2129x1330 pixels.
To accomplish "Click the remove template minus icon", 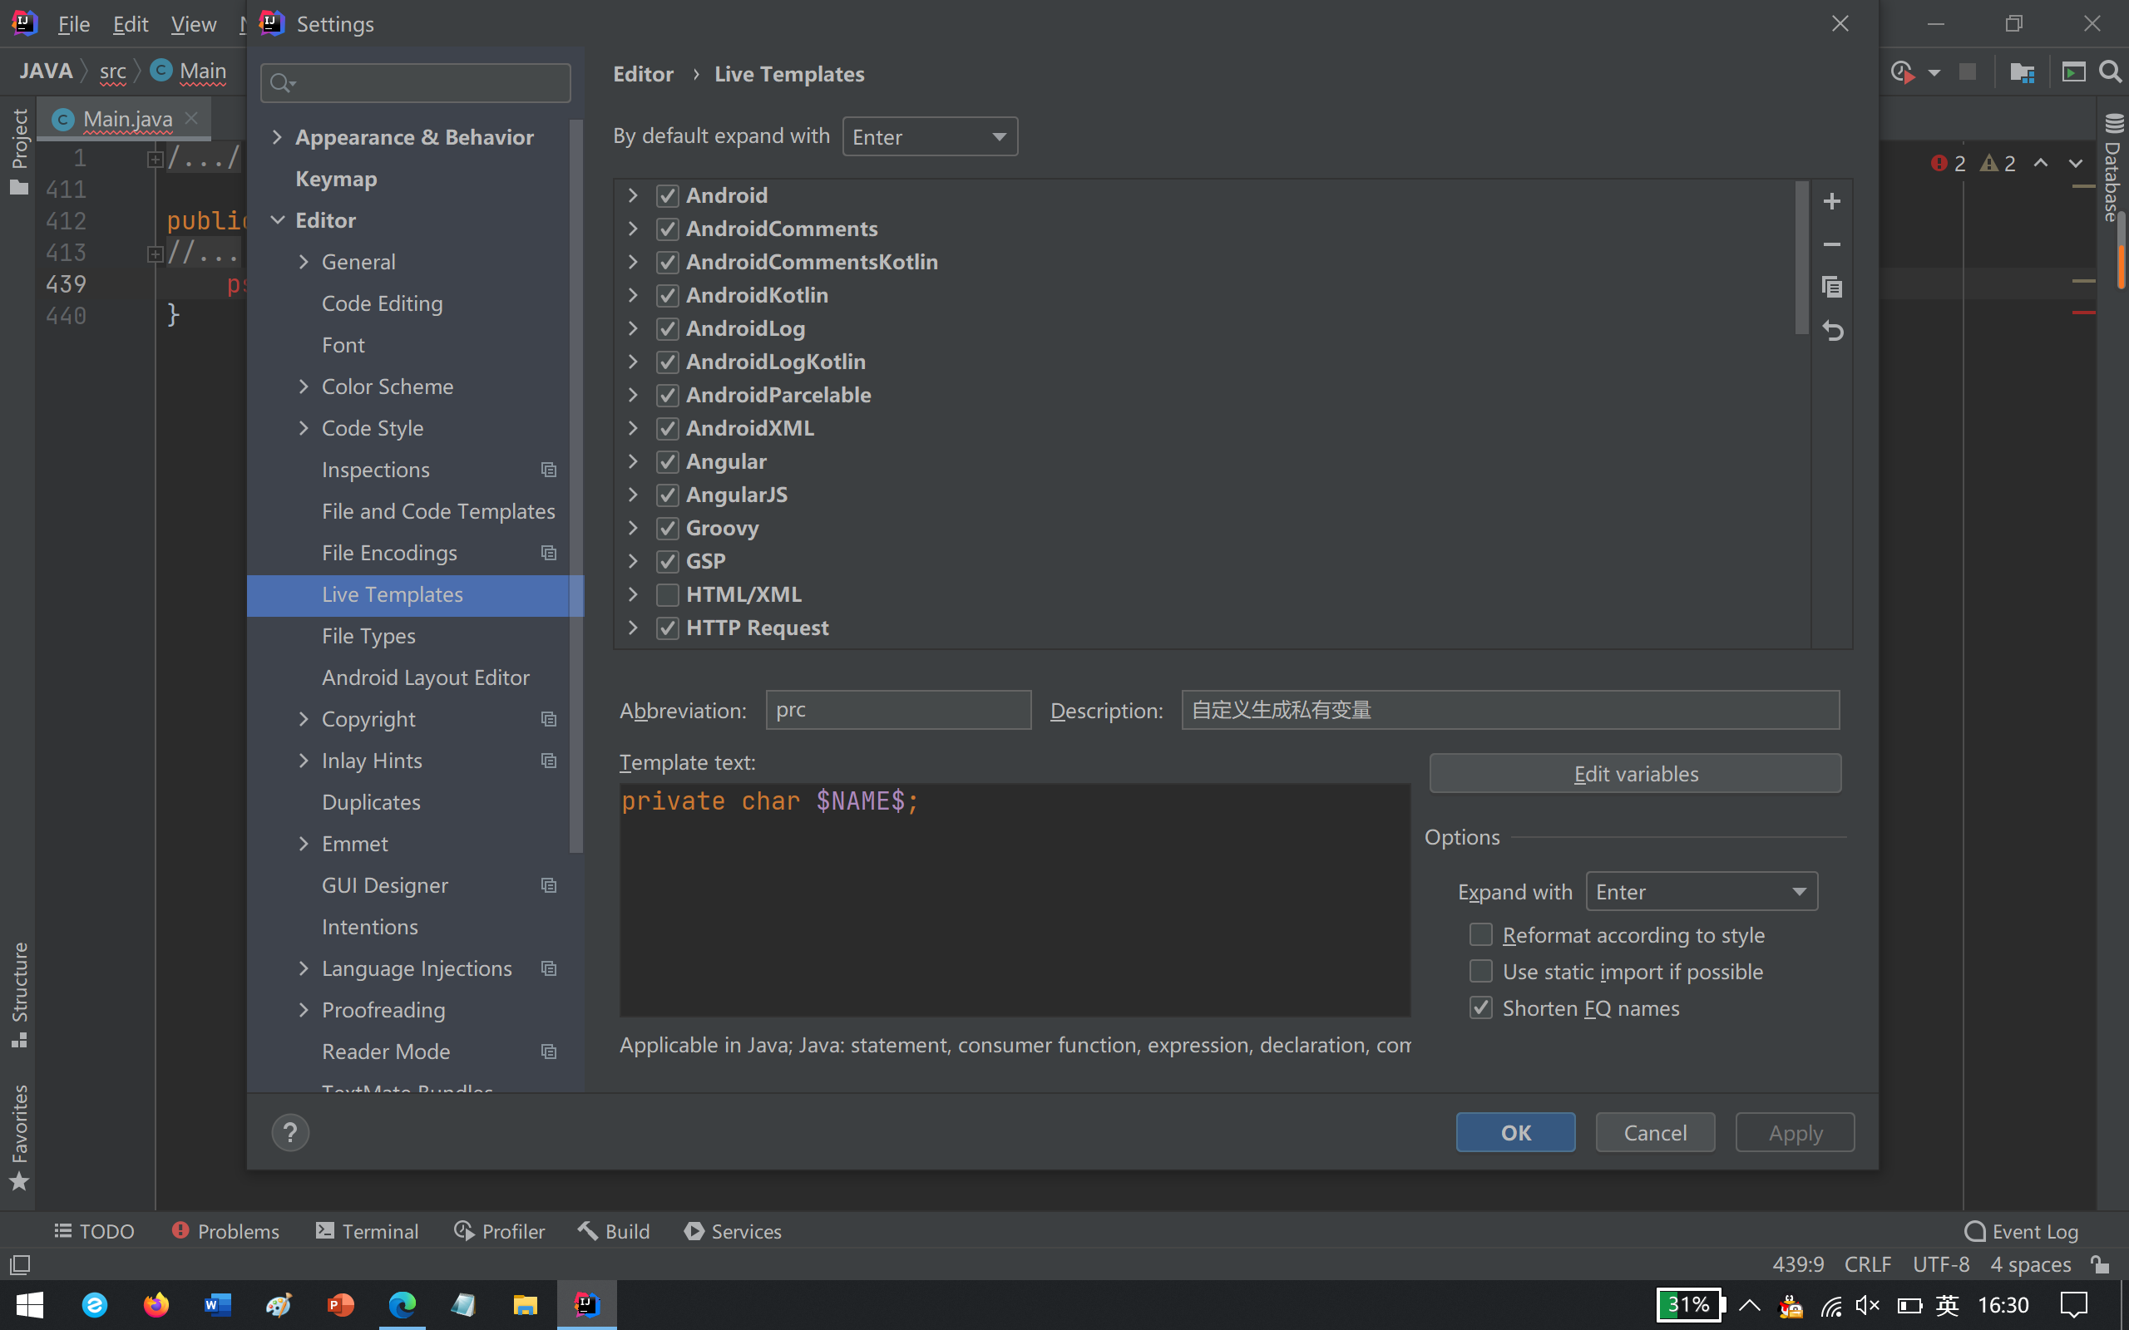I will [1831, 244].
